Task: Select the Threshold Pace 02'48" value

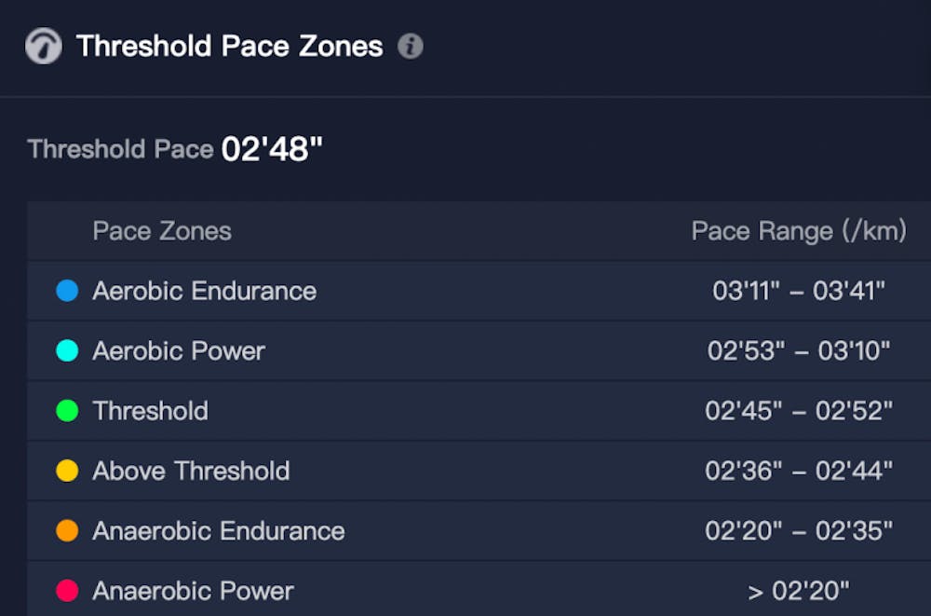Action: tap(272, 149)
